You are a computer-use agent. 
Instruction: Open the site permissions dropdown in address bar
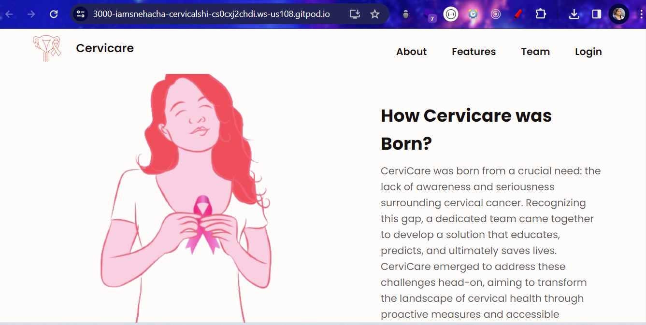click(x=80, y=14)
